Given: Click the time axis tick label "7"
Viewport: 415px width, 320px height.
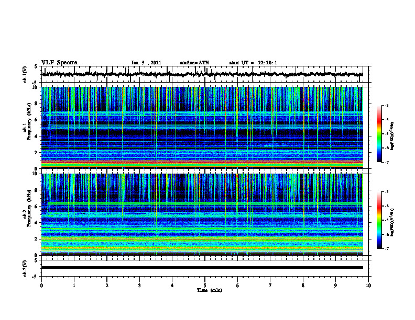Looking at the screenshot, I should [270, 285].
